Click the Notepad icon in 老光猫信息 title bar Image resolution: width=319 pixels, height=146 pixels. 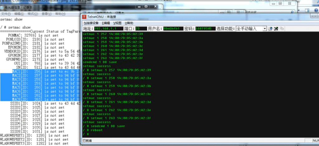2,8
